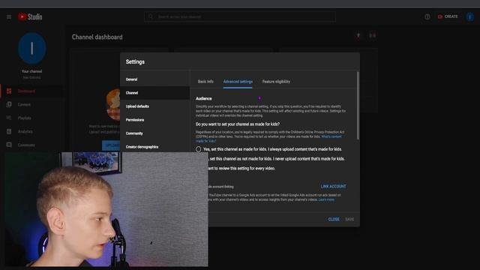Click the upload videos icon on Channel dashboard
Screen dimensions: 480x270
358,35
